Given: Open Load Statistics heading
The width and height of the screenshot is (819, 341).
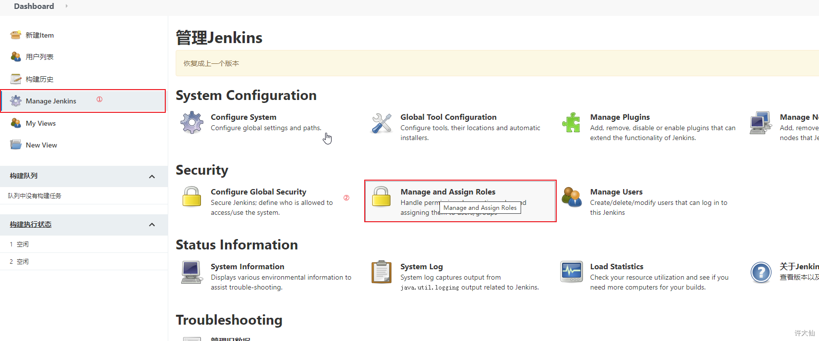Looking at the screenshot, I should (617, 267).
